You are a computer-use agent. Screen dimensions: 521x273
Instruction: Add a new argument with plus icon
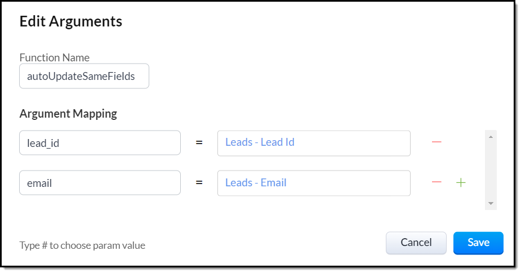click(x=461, y=182)
